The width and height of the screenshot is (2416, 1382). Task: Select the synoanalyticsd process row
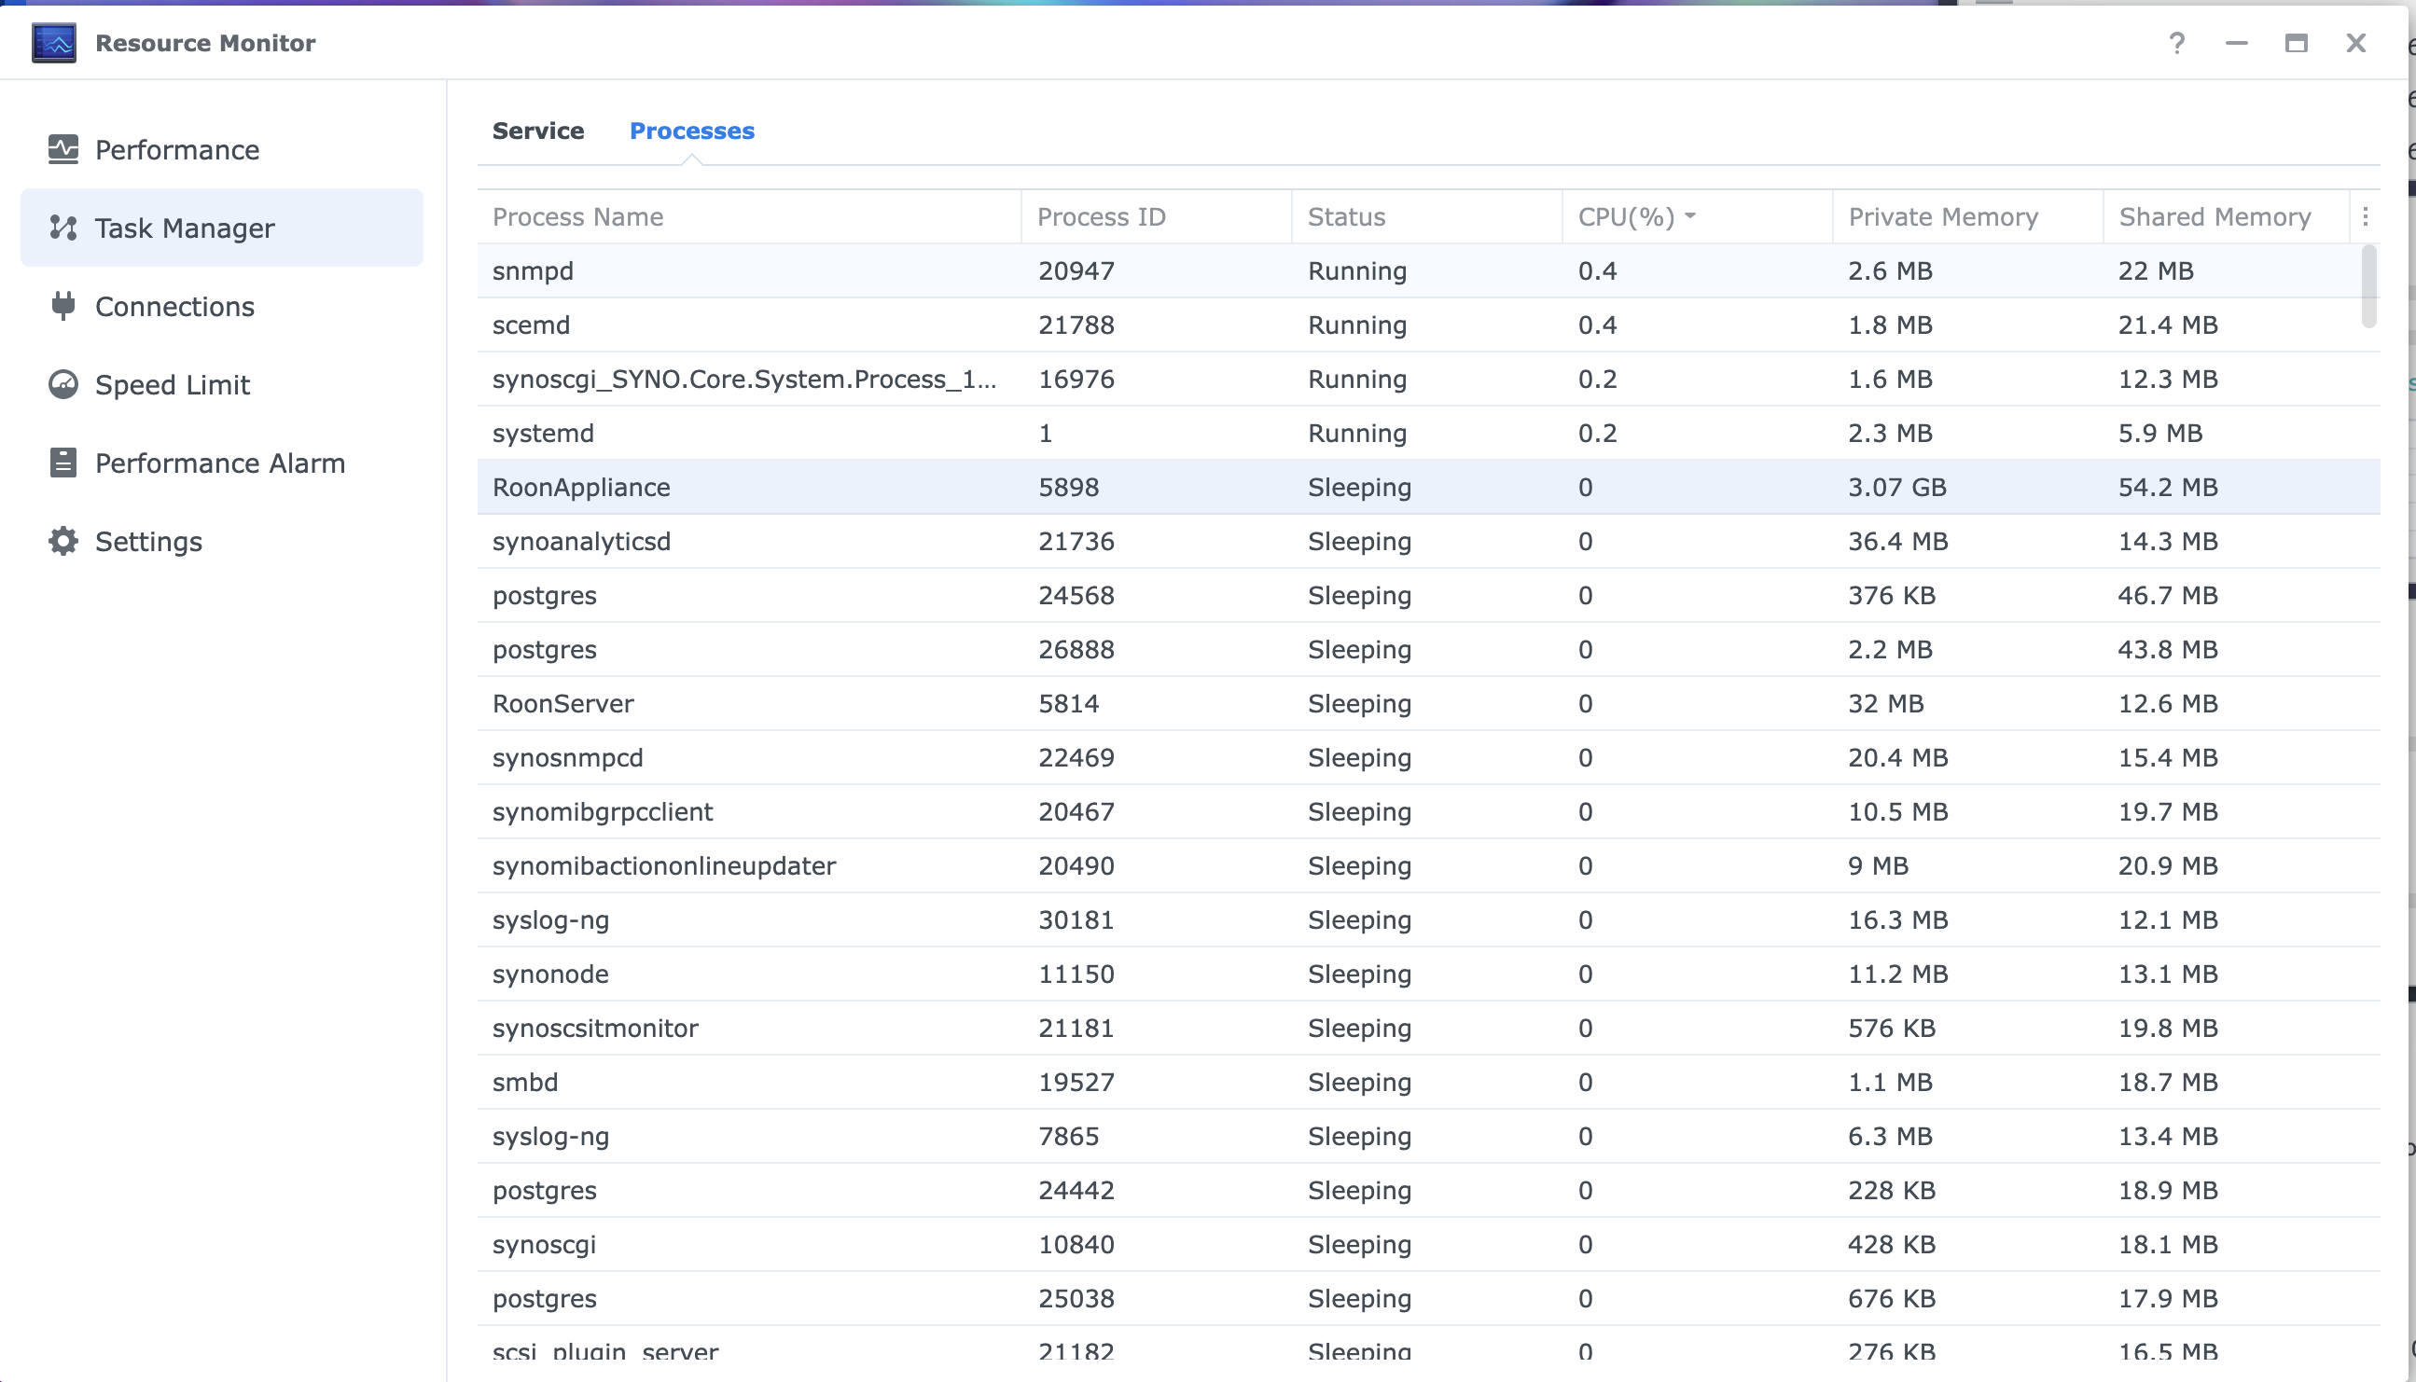[581, 541]
